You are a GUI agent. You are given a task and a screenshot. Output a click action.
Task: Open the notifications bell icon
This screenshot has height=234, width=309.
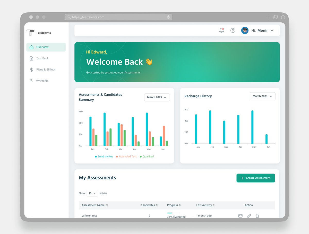pos(221,30)
